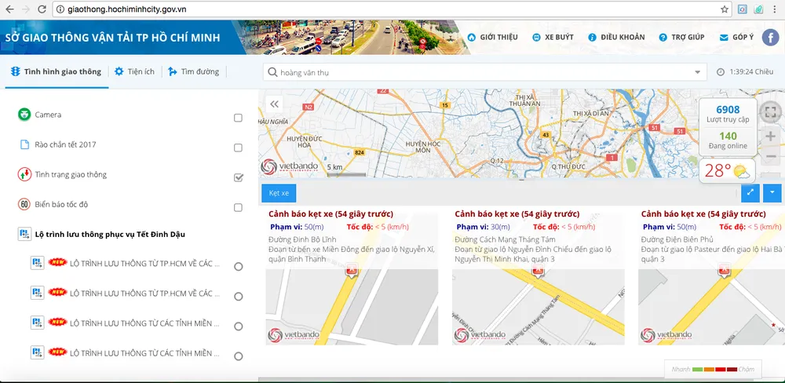Uncheck the Tình trạng giao thông checkbox
Image resolution: width=785 pixels, height=383 pixels.
238,177
